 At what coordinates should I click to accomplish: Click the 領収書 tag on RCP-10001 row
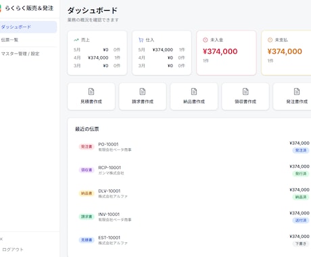click(87, 170)
